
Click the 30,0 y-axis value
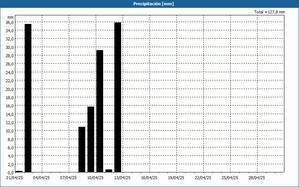tap(10, 47)
